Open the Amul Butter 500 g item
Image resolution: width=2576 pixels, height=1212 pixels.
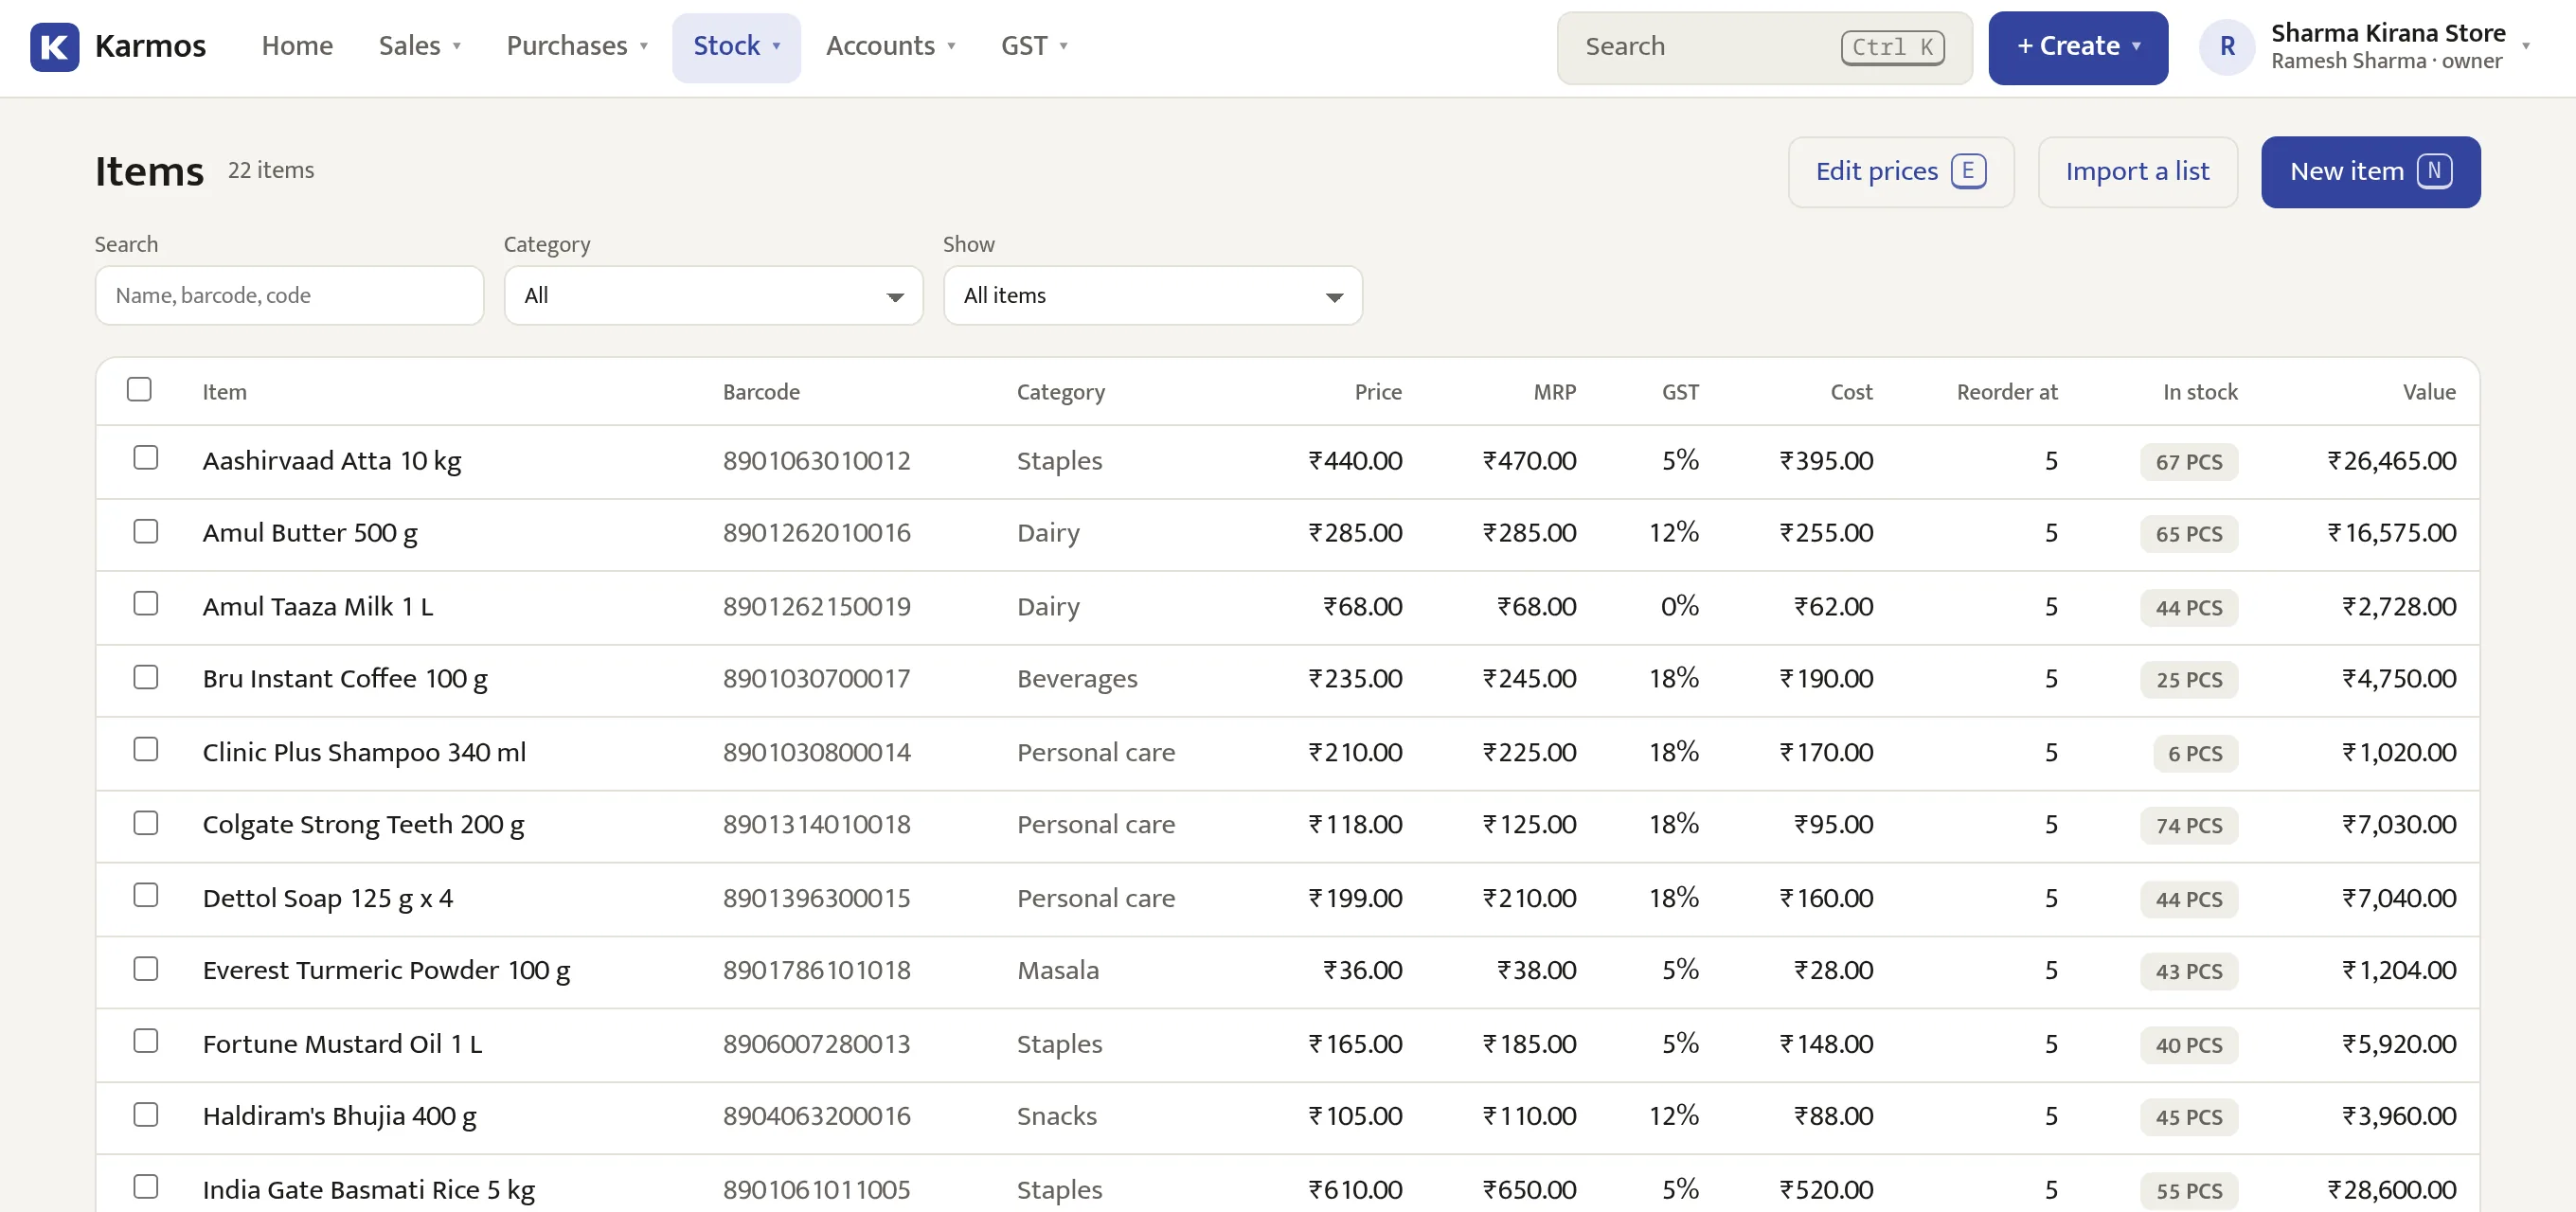[309, 533]
